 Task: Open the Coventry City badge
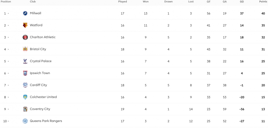pyautogui.click(x=25, y=109)
